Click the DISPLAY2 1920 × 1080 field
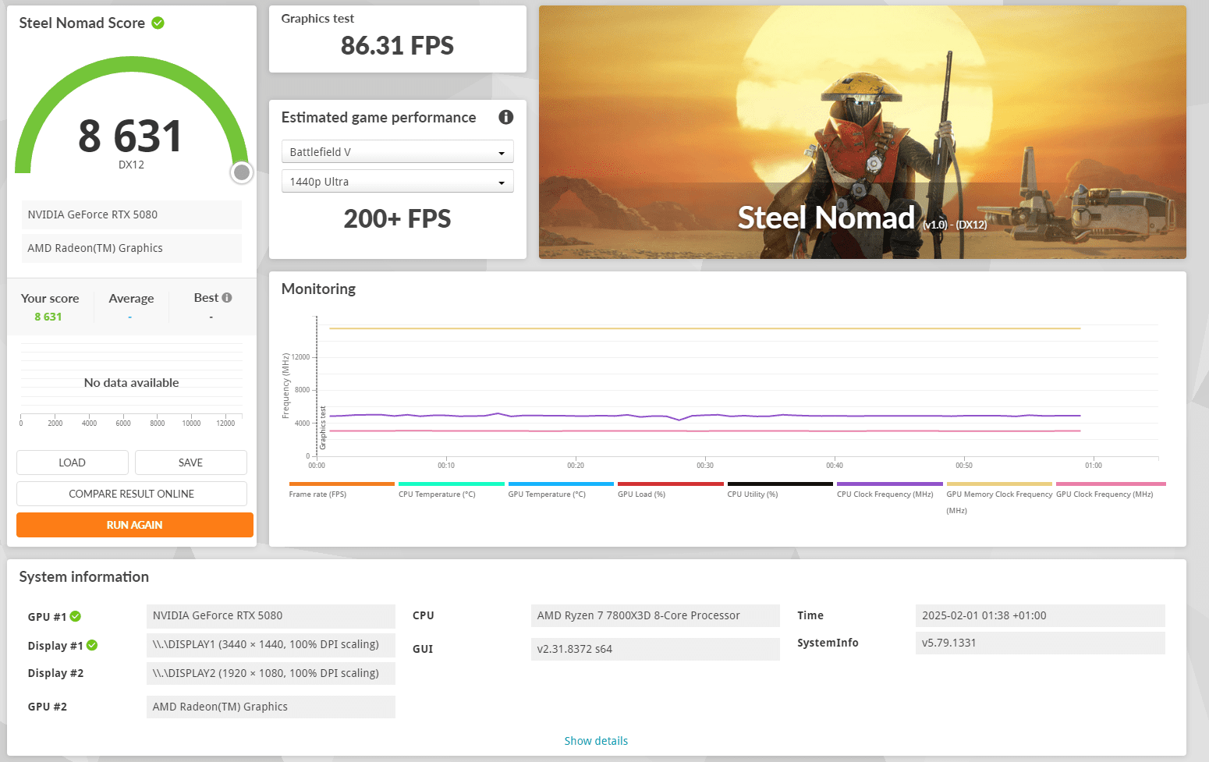The height and width of the screenshot is (762, 1209). [x=271, y=673]
